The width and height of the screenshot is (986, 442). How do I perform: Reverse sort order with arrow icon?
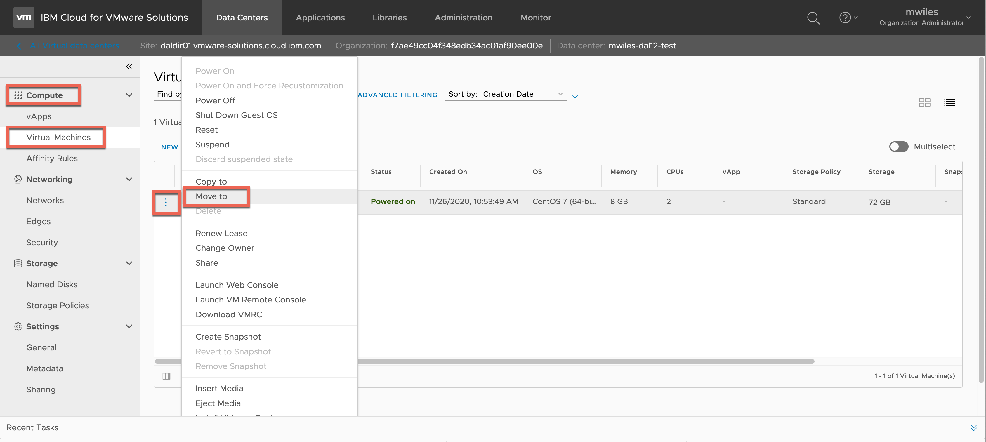pyautogui.click(x=575, y=95)
